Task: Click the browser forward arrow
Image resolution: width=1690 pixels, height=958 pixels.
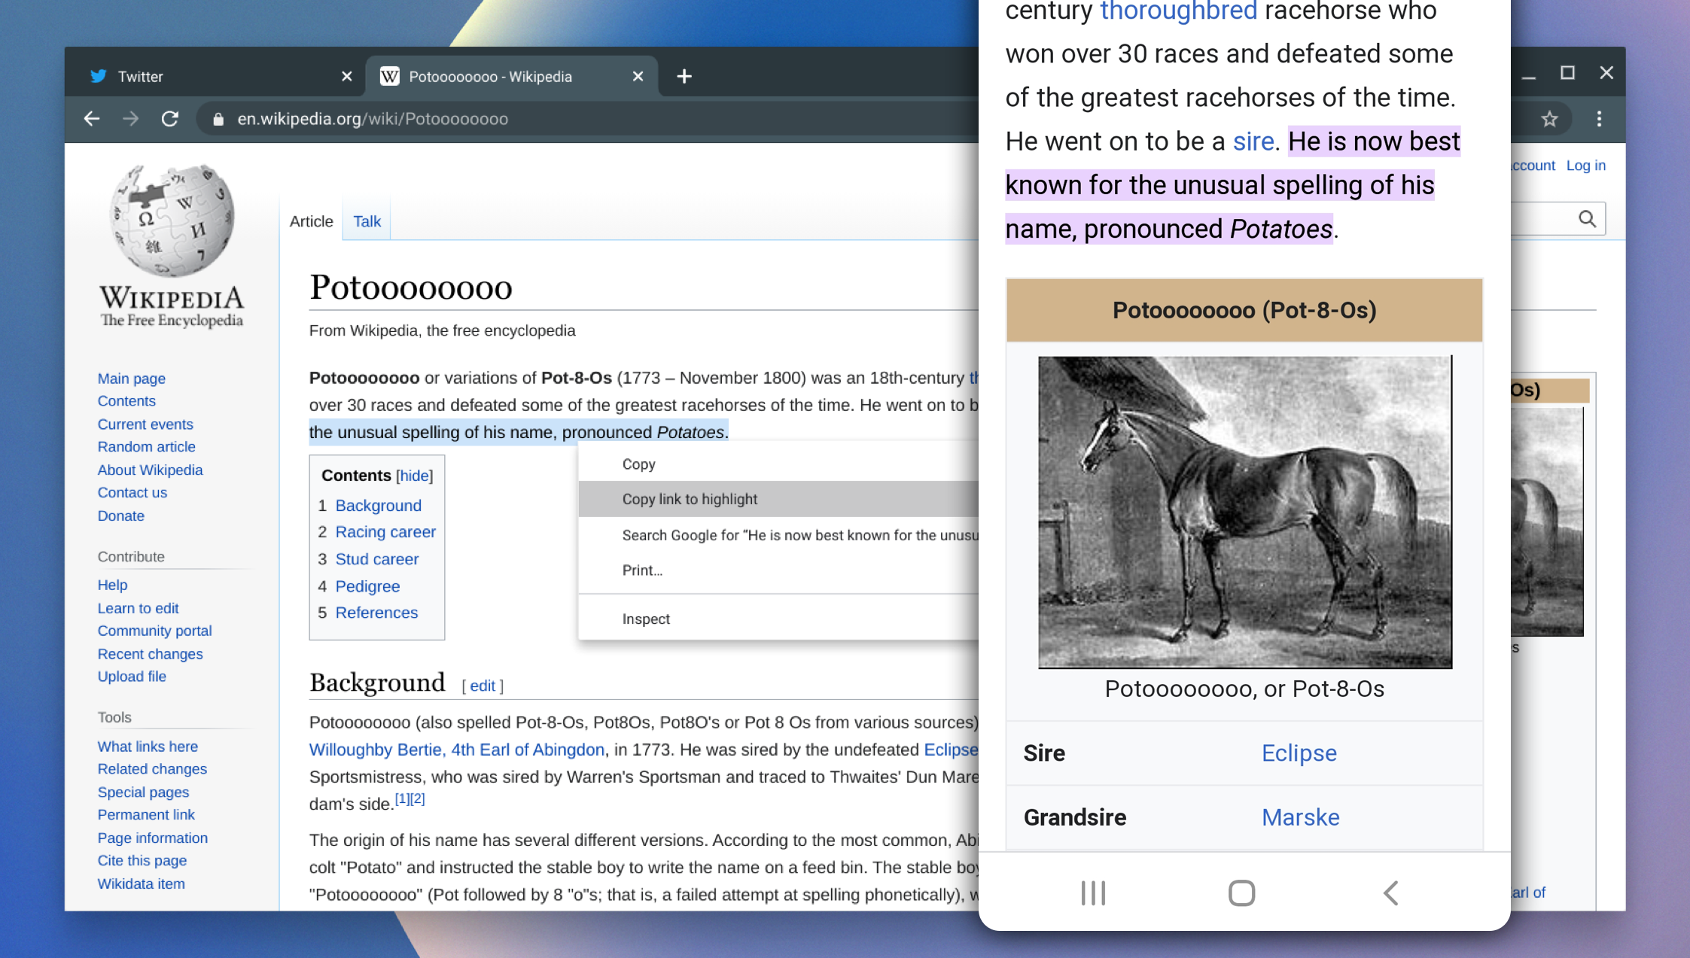Action: [131, 119]
